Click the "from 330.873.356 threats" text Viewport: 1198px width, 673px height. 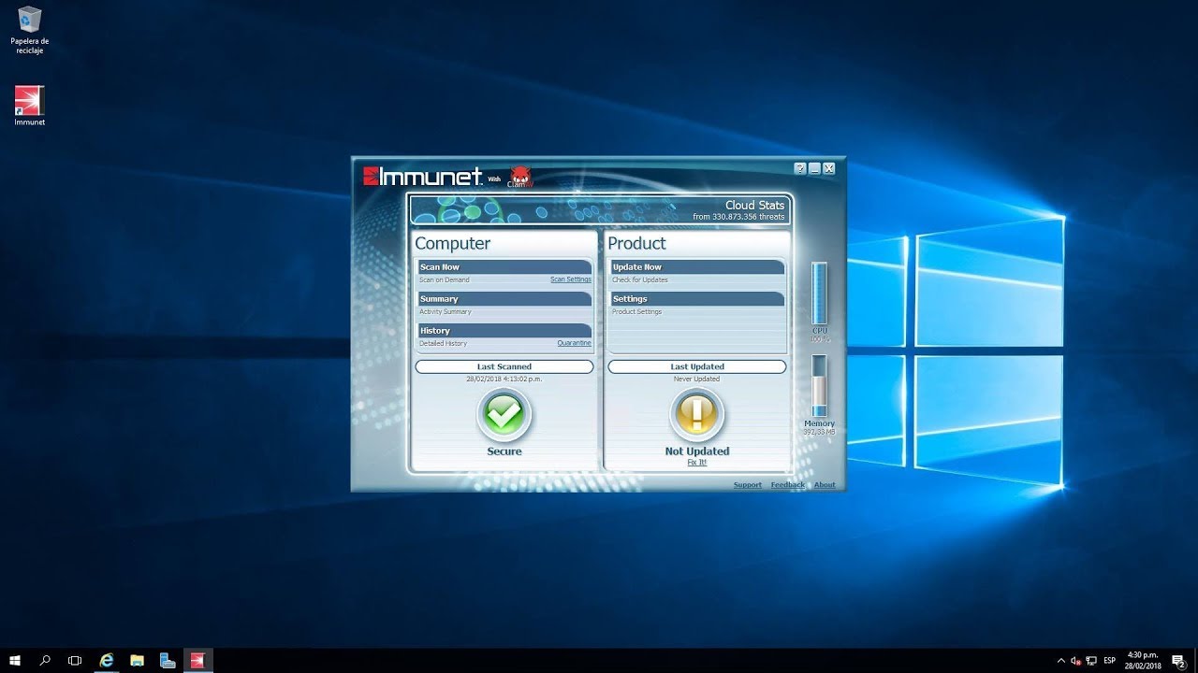pos(738,217)
